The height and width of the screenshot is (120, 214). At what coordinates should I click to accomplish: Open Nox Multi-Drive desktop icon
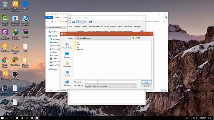pos(5,89)
